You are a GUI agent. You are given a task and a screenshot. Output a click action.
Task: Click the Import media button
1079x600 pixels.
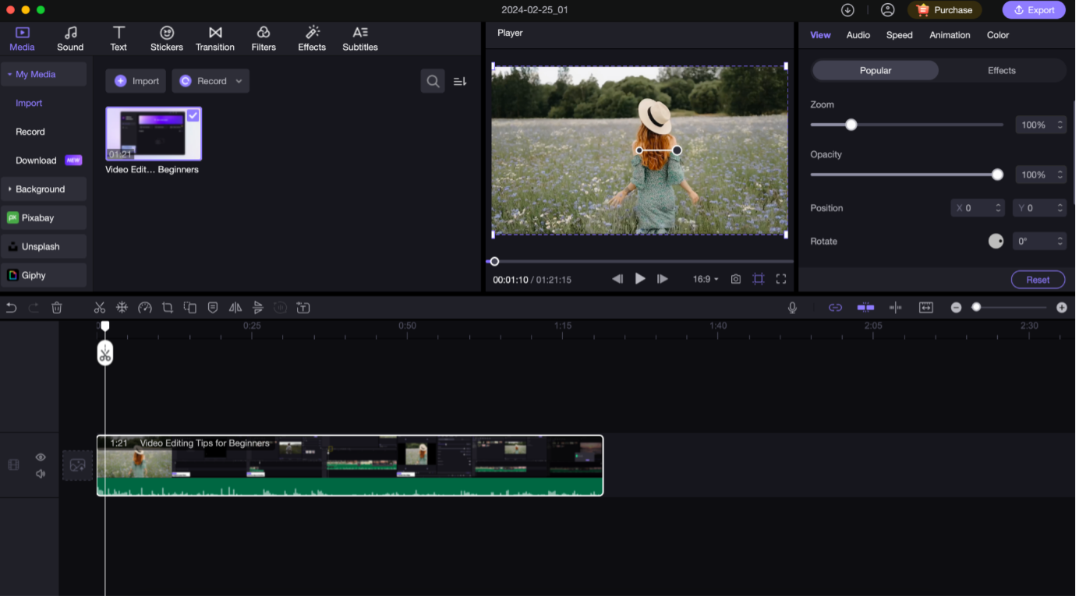tap(136, 81)
